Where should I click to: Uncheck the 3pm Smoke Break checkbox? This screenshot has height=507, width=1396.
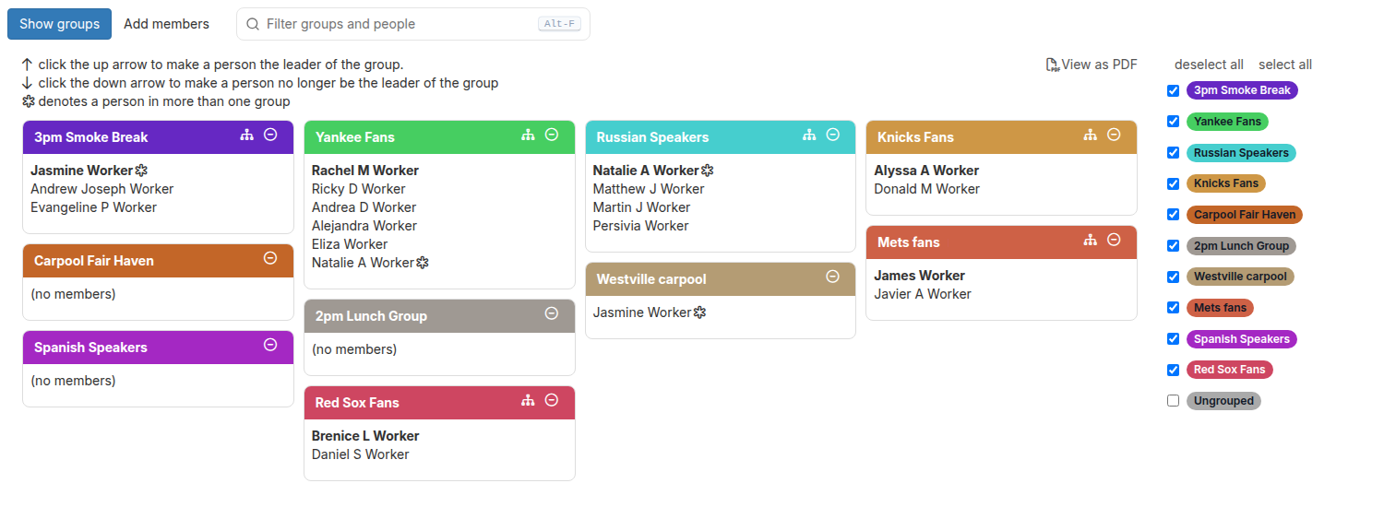(1173, 90)
